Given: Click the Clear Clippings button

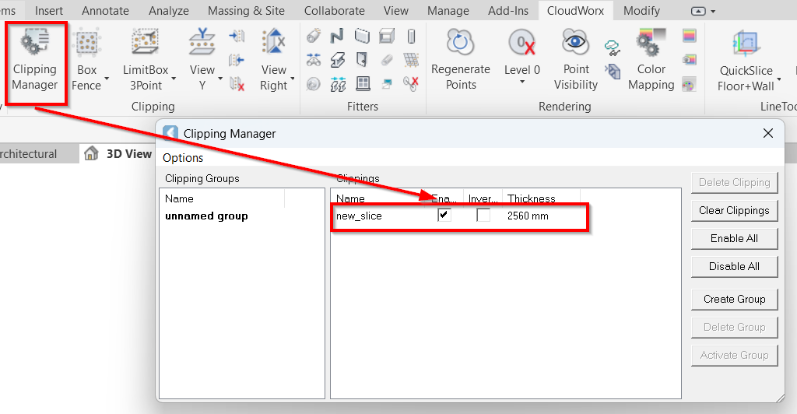Looking at the screenshot, I should (x=734, y=210).
